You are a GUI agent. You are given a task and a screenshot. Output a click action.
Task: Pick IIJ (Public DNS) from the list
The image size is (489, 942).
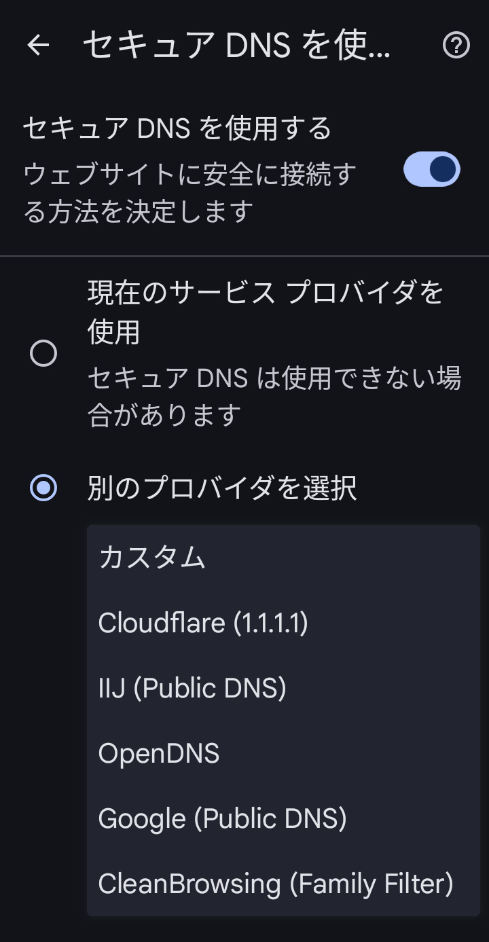[x=192, y=688]
